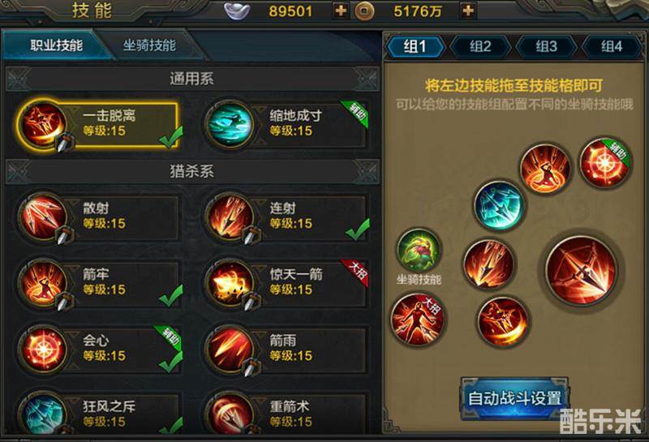Select the 缩地成寸 skill icon
Screen dimensions: 649x442
pyautogui.click(x=230, y=125)
